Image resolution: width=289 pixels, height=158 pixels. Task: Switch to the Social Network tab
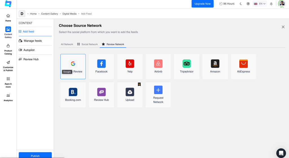tap(87, 44)
